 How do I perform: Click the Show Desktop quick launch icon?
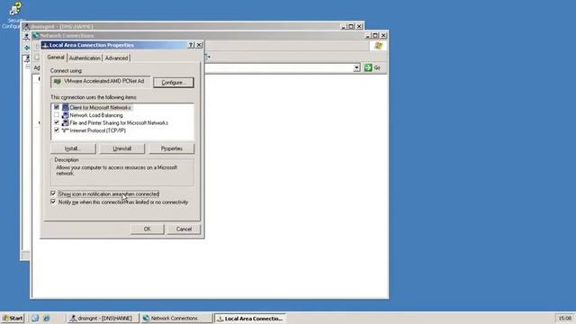[x=35, y=318]
